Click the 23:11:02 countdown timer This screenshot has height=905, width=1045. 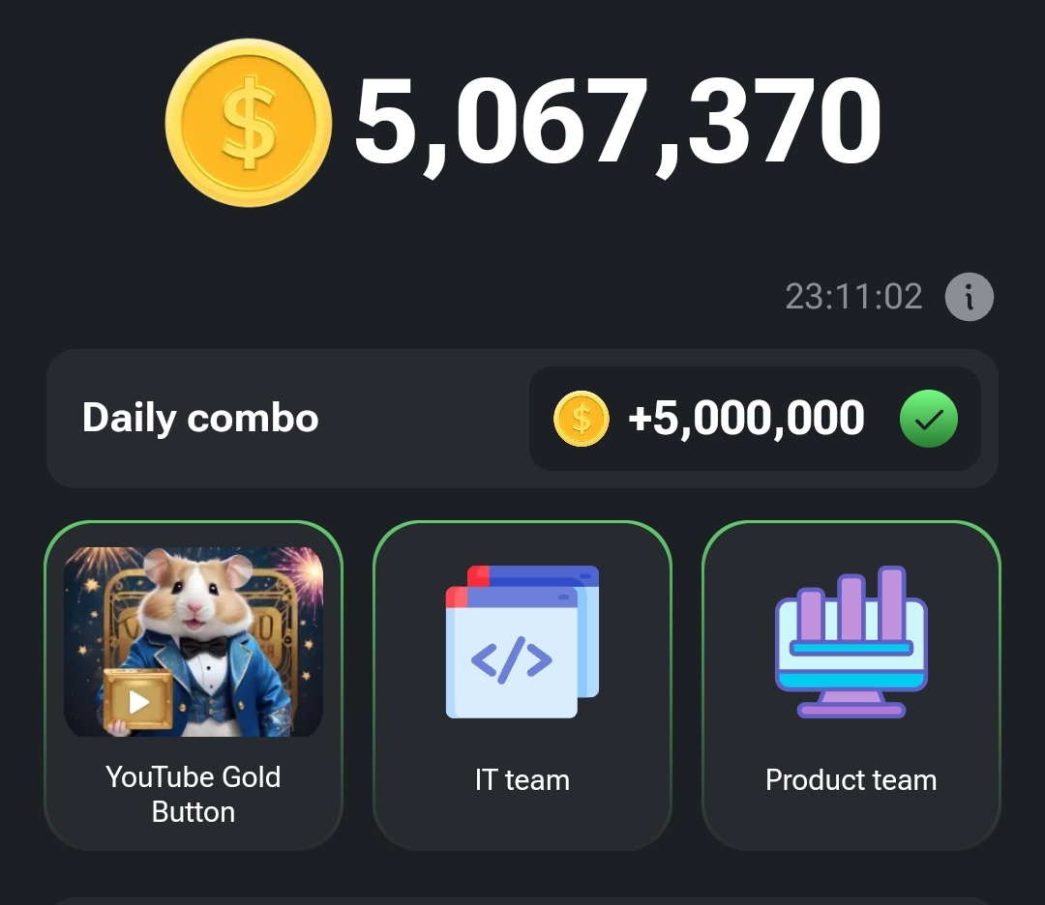(x=853, y=296)
